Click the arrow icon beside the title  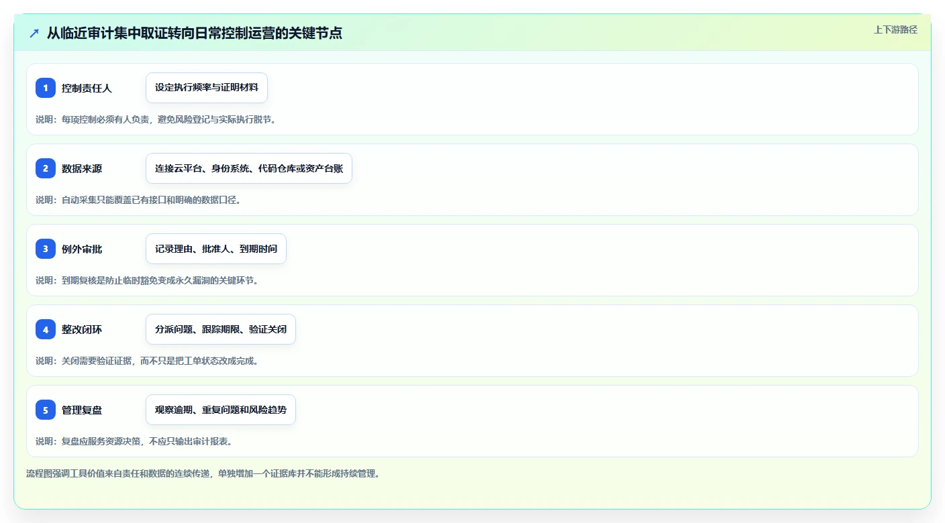(34, 33)
